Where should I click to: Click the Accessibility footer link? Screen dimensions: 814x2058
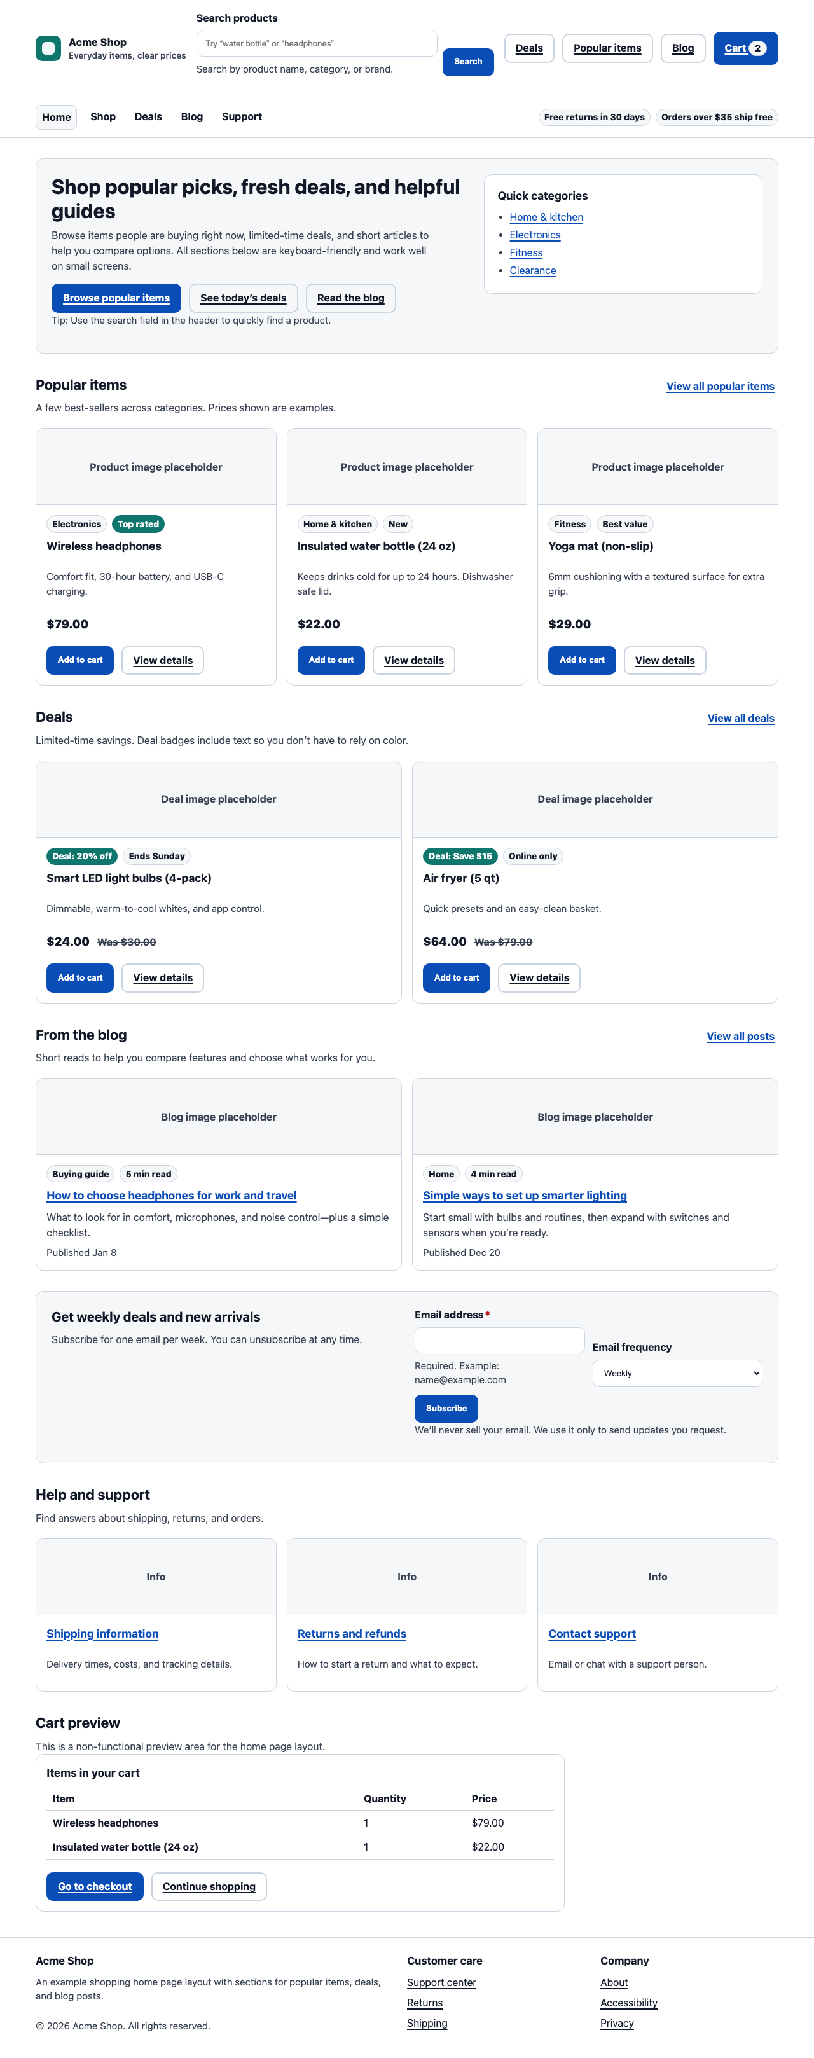tap(628, 2003)
